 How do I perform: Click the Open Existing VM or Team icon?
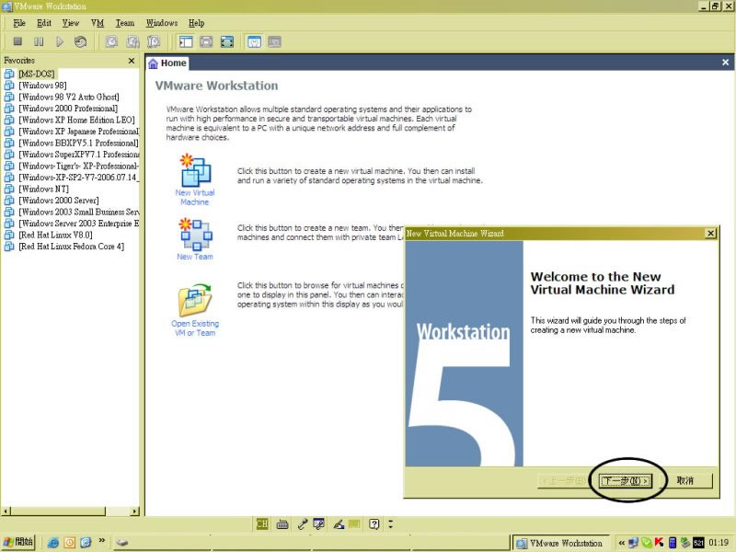click(x=195, y=300)
